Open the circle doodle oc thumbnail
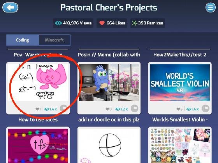 [x=109, y=146]
